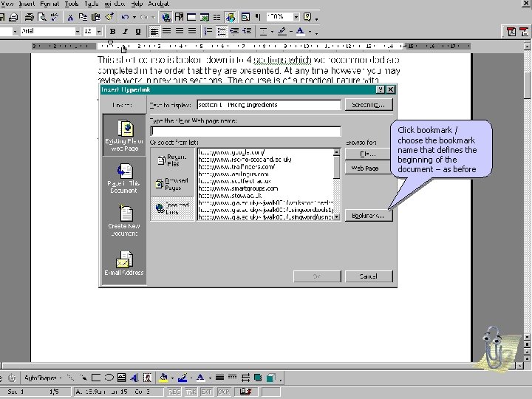Open the Font name dropdown
532x399 pixels.
click(78, 32)
